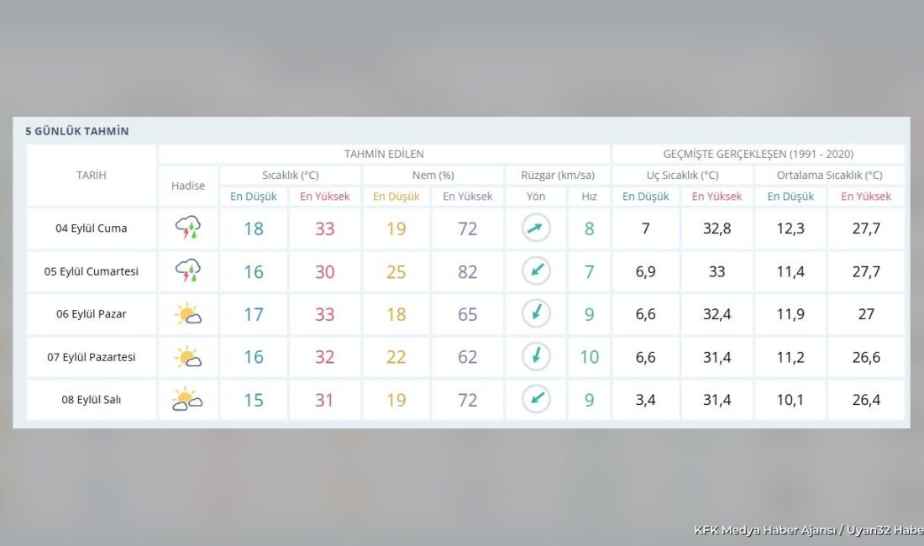Viewport: 924px width, 546px height.
Task: Click wind speed value 10 for Pazartesi
Action: point(590,357)
